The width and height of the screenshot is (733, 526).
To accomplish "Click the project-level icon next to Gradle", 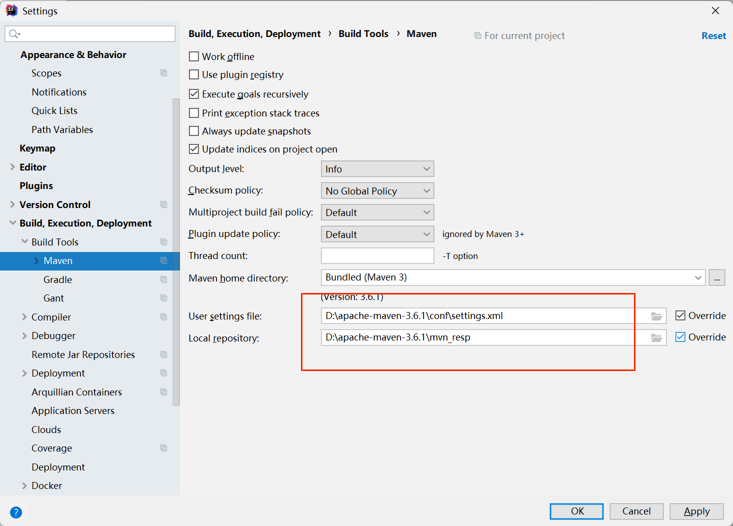I will [x=163, y=279].
